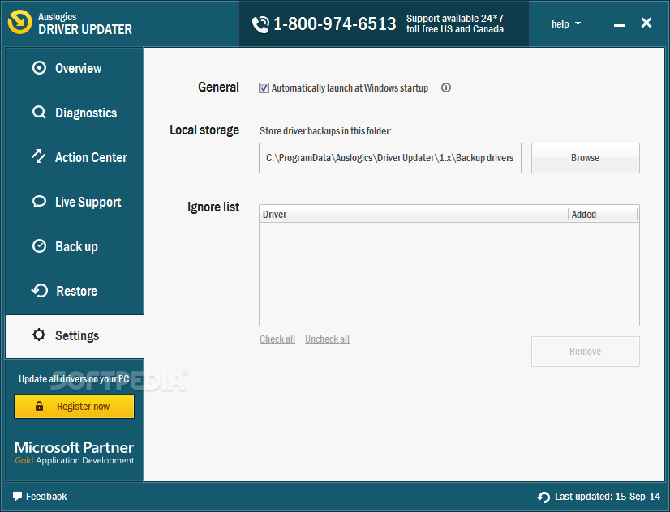Select the Restore section
This screenshot has width=670, height=512.
pyautogui.click(x=75, y=291)
